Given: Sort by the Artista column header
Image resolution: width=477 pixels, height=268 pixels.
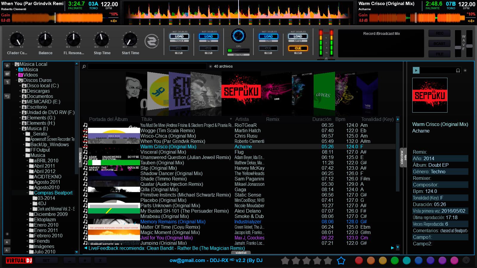Looking at the screenshot, I should tap(242, 119).
